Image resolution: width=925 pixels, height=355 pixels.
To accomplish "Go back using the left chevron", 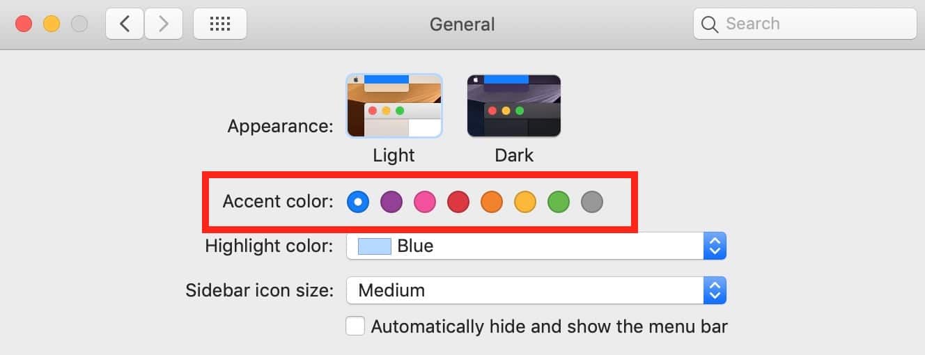I will tap(125, 24).
